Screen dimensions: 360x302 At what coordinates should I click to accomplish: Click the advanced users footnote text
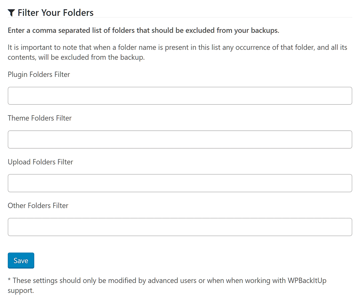coord(167,285)
